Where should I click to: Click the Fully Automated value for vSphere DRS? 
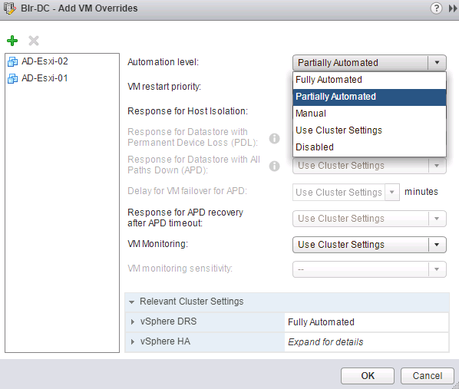point(321,322)
